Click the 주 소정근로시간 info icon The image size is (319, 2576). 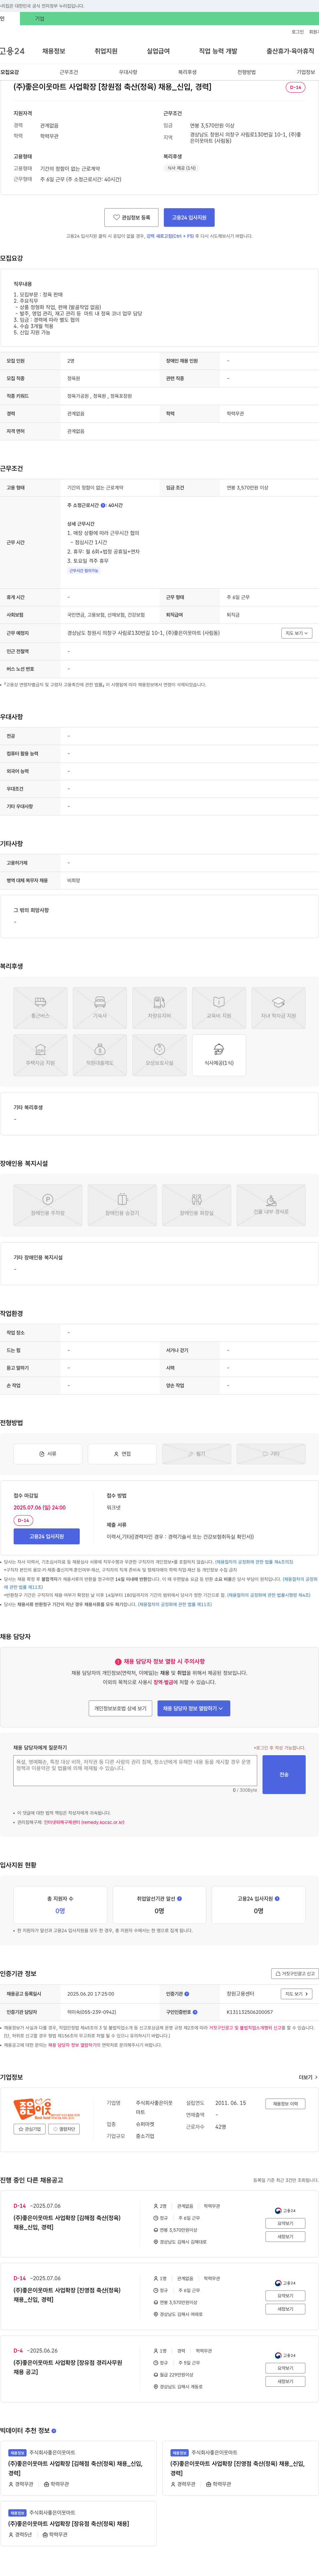pos(103,505)
